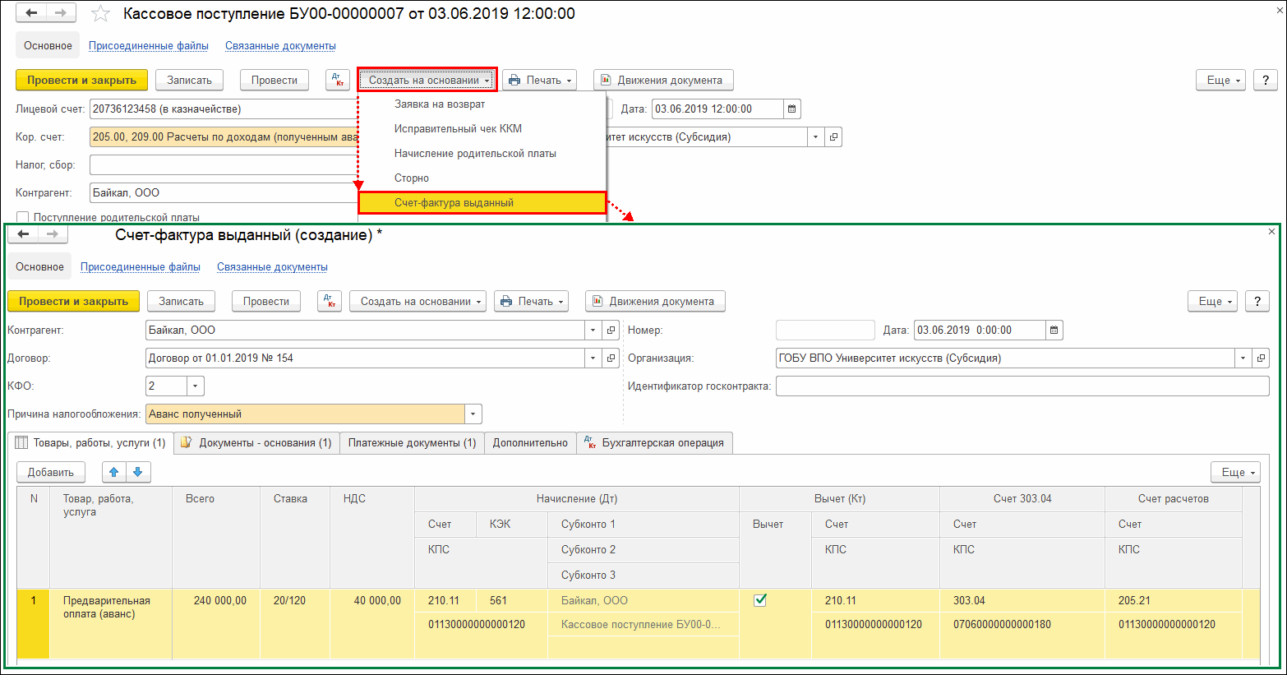Click forward arrow in Кассовое поступление window

point(61,13)
